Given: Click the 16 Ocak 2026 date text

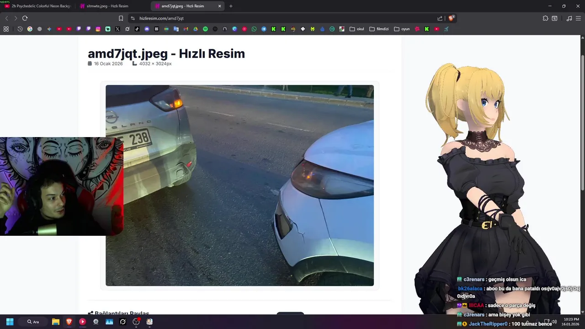Looking at the screenshot, I should pos(108,64).
